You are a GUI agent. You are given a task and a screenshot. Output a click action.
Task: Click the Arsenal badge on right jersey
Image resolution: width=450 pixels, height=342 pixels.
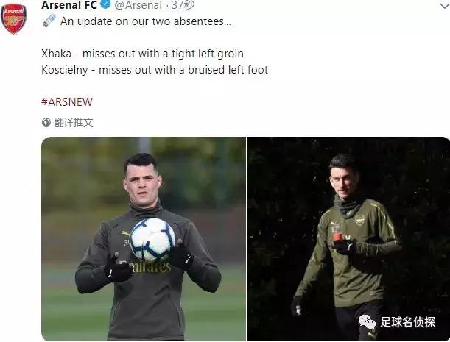[359, 220]
